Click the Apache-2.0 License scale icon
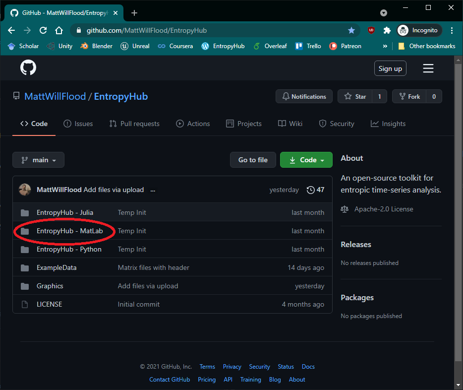Image resolution: width=463 pixels, height=390 pixels. (x=345, y=209)
